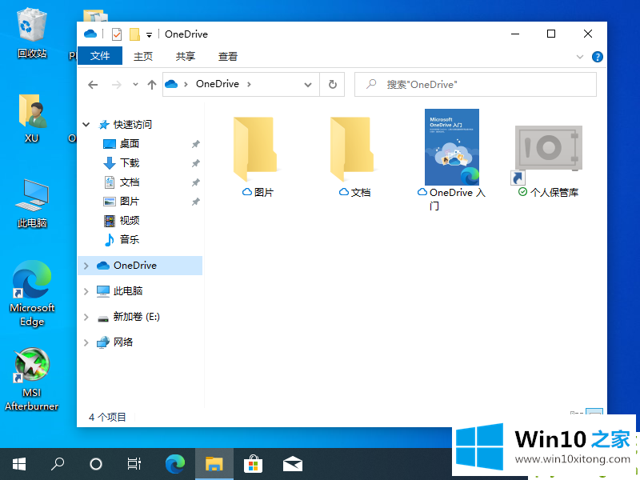The height and width of the screenshot is (480, 640).
Task: Refresh the OneDrive folder view
Action: click(333, 85)
